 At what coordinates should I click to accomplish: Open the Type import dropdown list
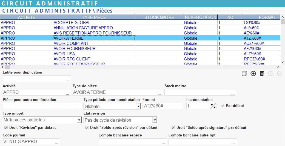(79, 120)
